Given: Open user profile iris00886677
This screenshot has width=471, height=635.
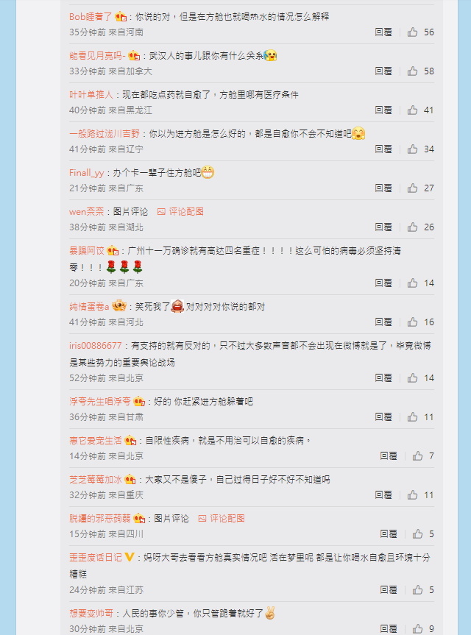Looking at the screenshot, I should tap(96, 346).
